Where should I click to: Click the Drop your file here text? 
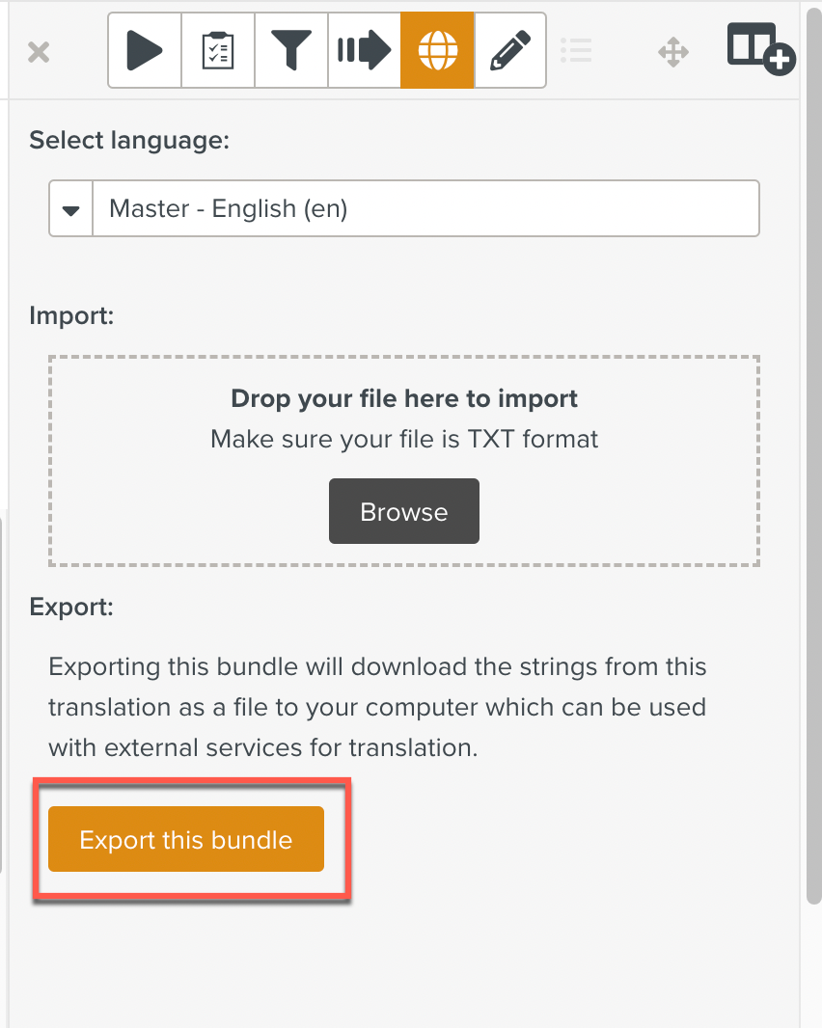403,397
